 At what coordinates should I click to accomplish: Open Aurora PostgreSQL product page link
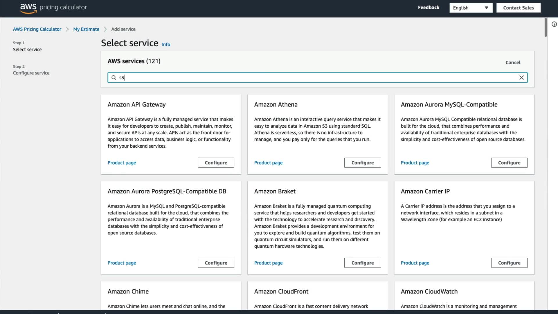(x=121, y=263)
